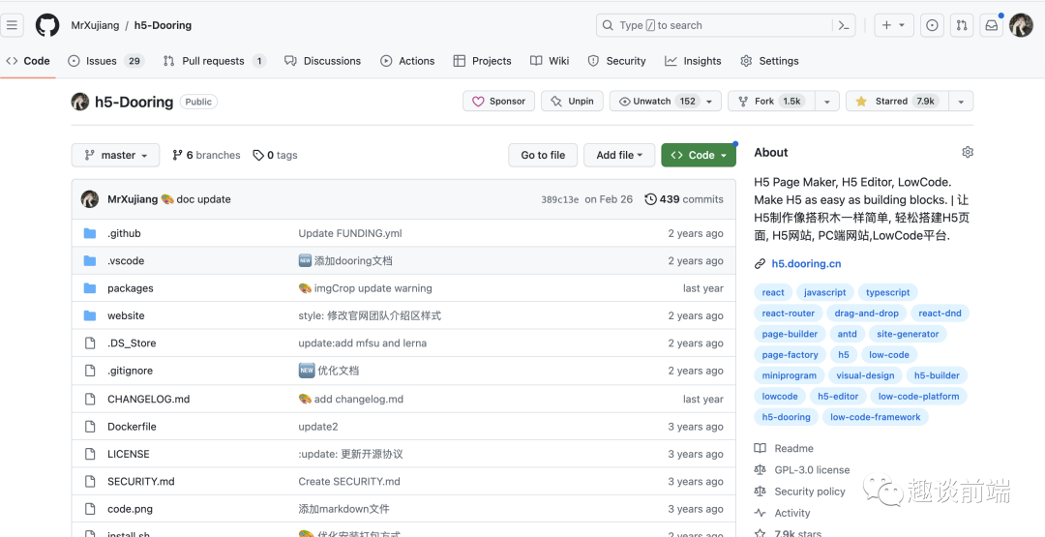Screen dimensions: 1045x537
Task: Open the notifications inbox icon
Action: coord(991,25)
